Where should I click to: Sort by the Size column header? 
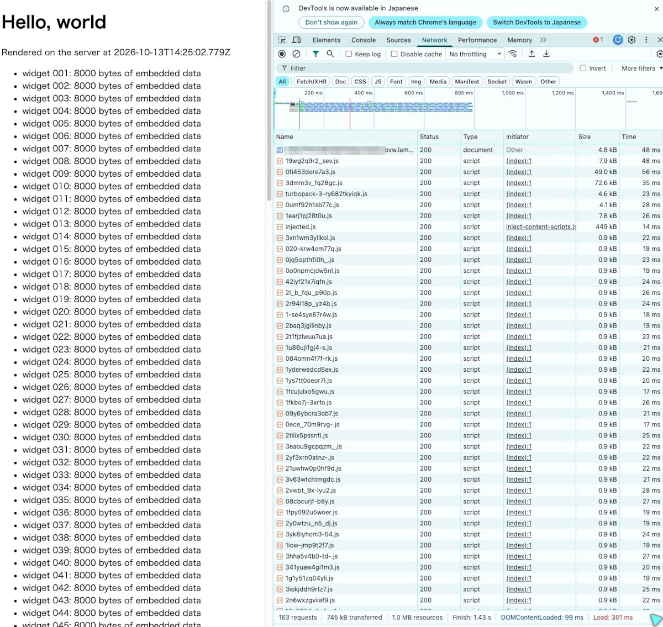[x=597, y=137]
